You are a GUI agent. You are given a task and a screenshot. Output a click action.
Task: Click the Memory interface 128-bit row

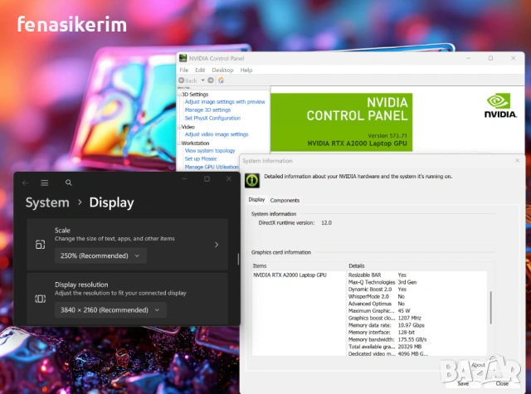pos(417,332)
